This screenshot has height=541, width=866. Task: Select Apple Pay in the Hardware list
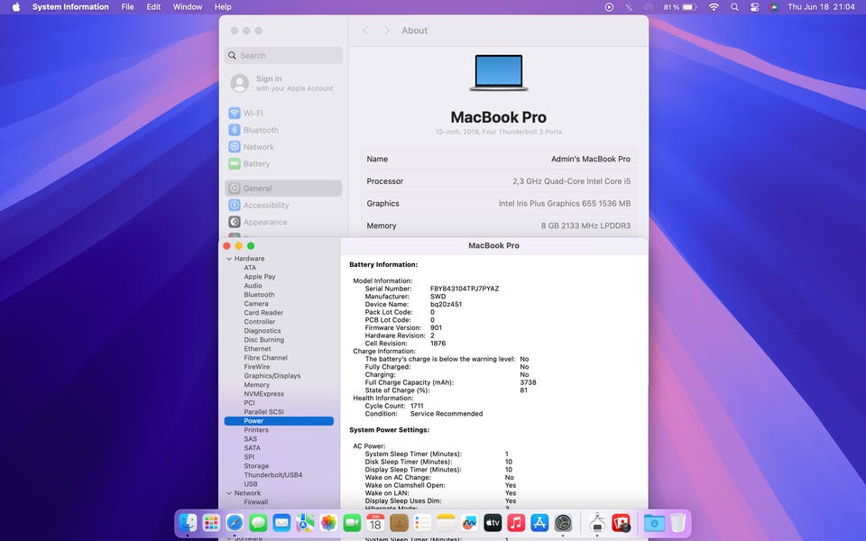(x=260, y=277)
